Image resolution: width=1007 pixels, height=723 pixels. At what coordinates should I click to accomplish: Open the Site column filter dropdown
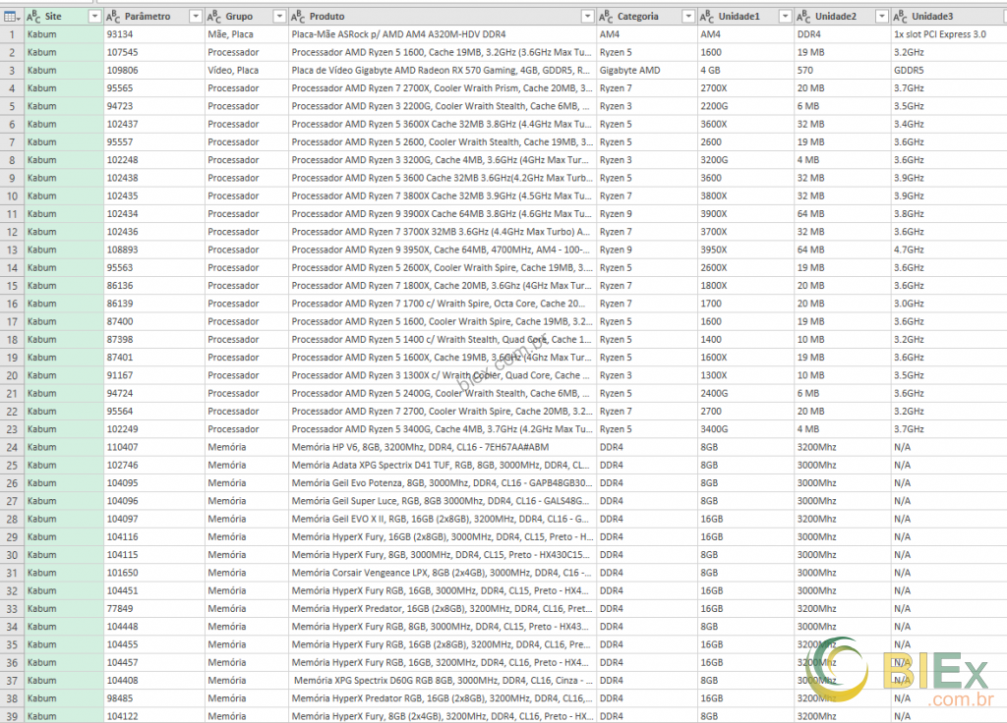point(94,16)
